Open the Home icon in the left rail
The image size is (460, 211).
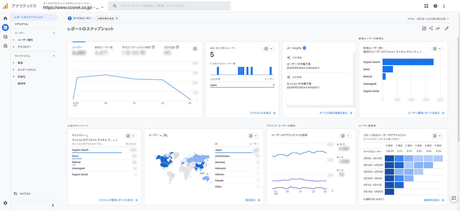point(5,18)
